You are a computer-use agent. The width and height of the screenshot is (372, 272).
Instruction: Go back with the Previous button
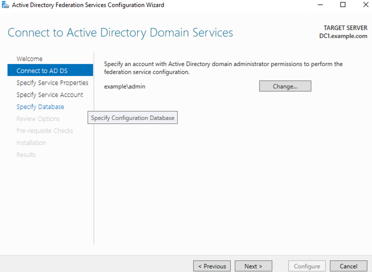click(x=212, y=266)
